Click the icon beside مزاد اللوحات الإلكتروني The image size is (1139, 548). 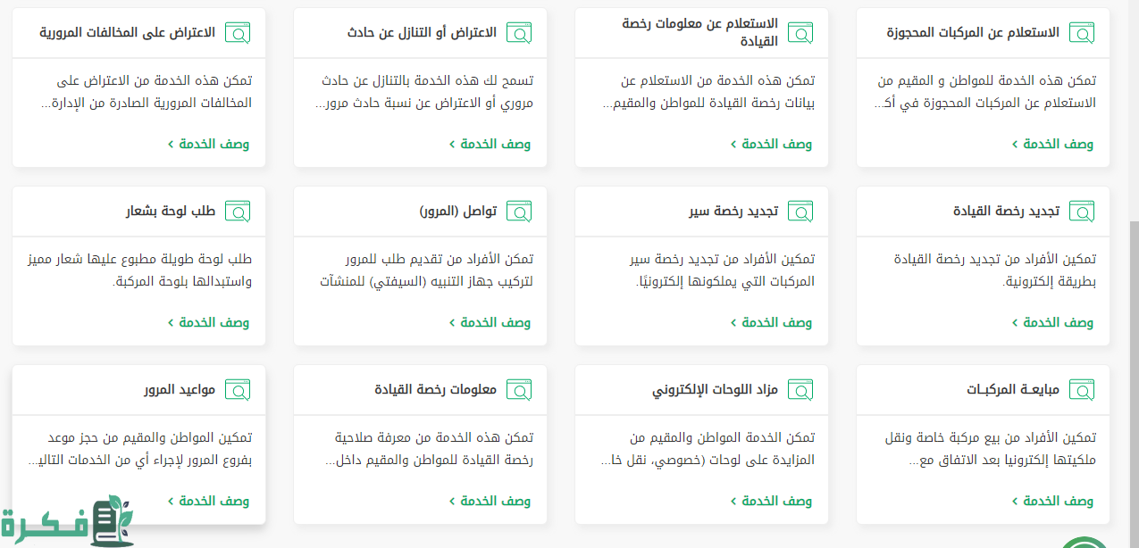point(800,390)
